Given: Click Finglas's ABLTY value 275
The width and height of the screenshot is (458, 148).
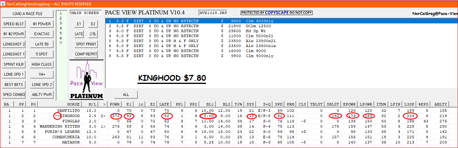Looking at the screenshot, I should pyautogui.click(x=443, y=121).
